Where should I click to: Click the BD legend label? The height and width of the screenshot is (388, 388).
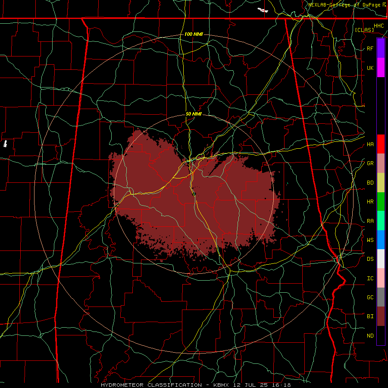point(370,183)
